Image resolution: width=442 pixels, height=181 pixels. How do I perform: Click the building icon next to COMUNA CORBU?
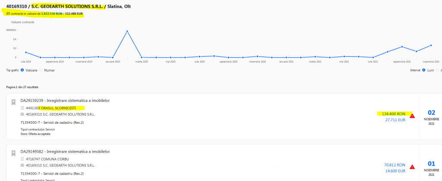[22, 159]
